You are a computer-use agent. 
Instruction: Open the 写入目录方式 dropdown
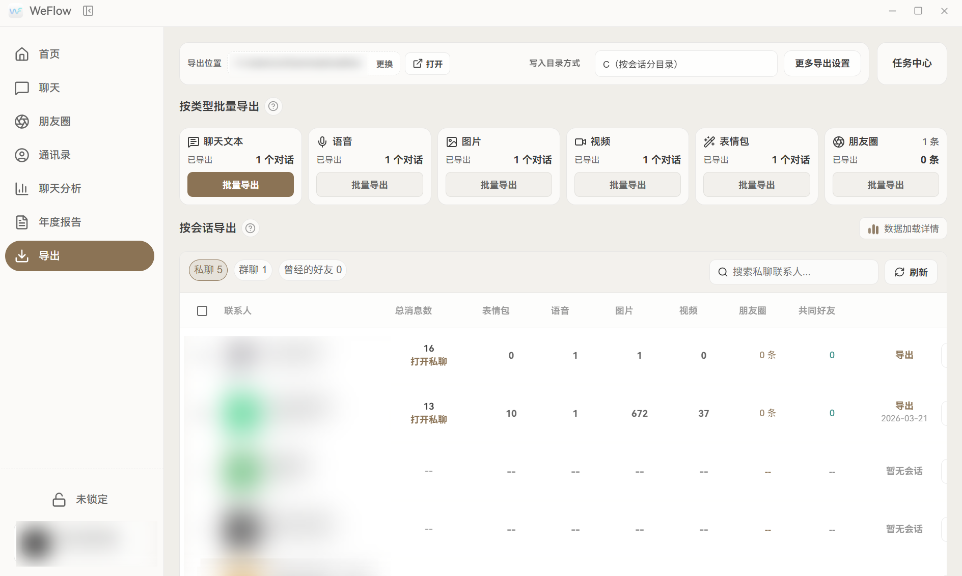pyautogui.click(x=685, y=64)
